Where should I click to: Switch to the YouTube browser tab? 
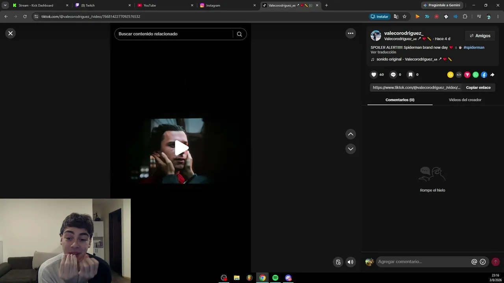pyautogui.click(x=165, y=6)
